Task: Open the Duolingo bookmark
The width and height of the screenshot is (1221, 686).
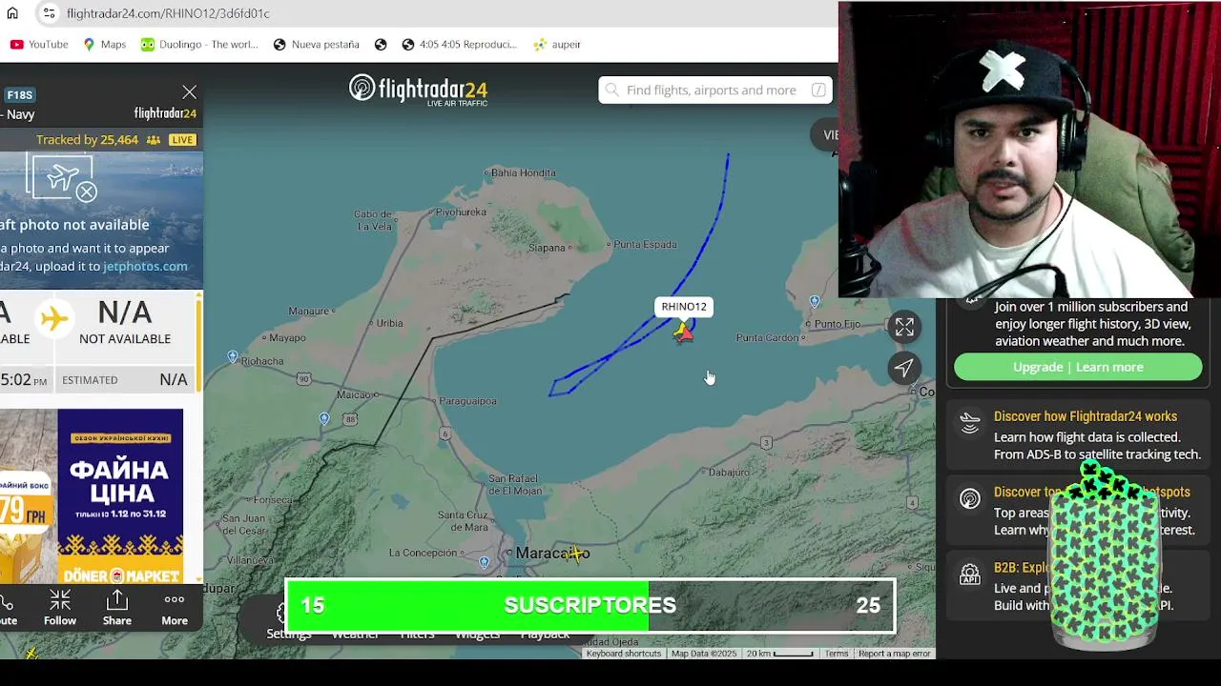Action: click(199, 44)
